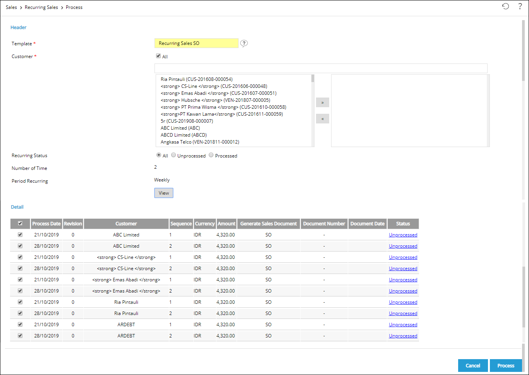The height and width of the screenshot is (375, 529).
Task: Go to Sales in the breadcrumb
Action: 11,7
